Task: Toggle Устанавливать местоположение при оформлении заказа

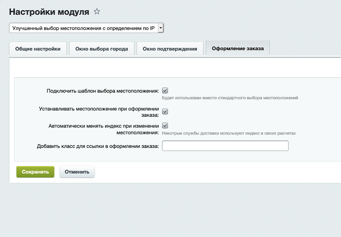Action: (x=165, y=111)
